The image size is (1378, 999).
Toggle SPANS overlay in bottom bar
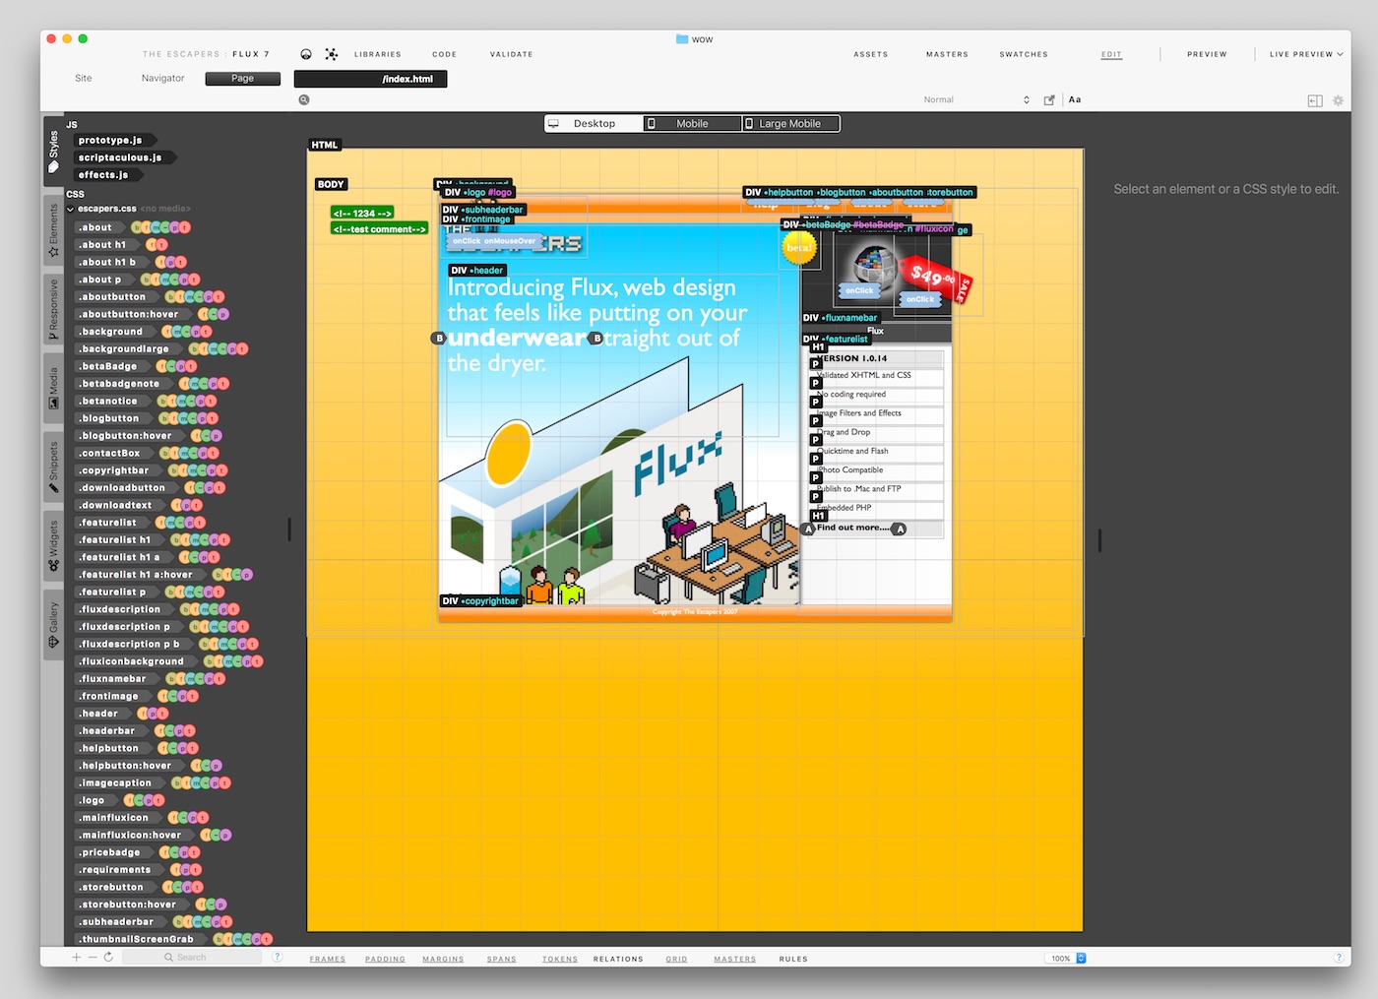click(501, 959)
